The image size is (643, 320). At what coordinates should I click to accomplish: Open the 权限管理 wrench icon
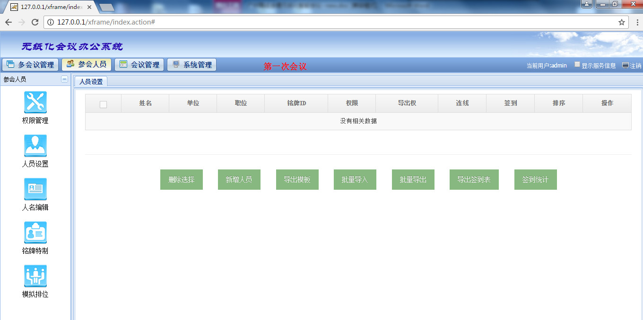pos(35,102)
